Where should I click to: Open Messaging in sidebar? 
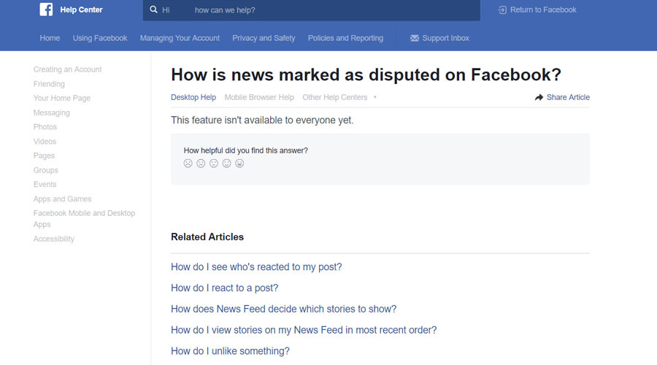52,112
